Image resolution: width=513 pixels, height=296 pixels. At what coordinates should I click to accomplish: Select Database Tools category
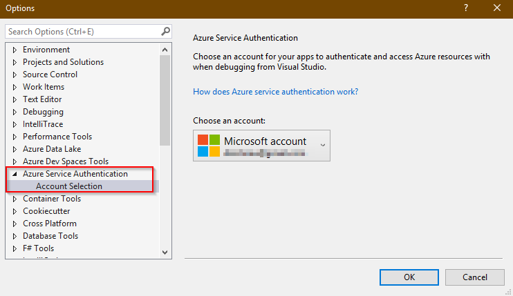coord(50,235)
